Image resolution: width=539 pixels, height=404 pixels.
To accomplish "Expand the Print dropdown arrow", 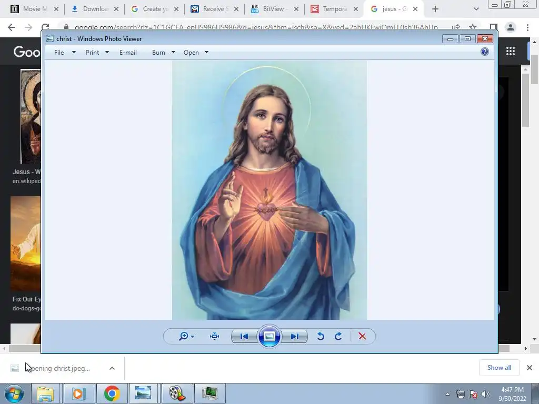I will [107, 52].
